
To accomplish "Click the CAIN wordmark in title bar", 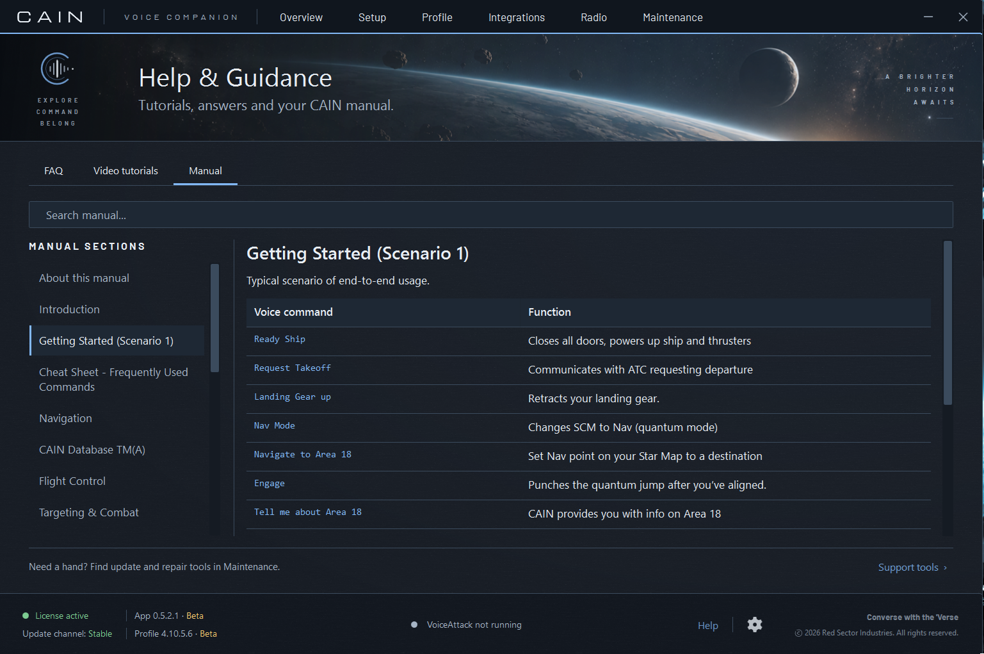I will pyautogui.click(x=50, y=17).
